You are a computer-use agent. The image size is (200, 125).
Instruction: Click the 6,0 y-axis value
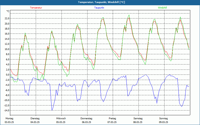coord(7,59)
